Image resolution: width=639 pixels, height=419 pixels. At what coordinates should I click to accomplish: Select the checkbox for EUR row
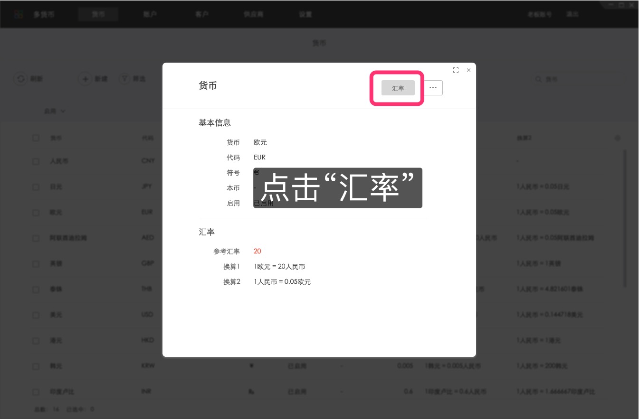click(x=36, y=213)
